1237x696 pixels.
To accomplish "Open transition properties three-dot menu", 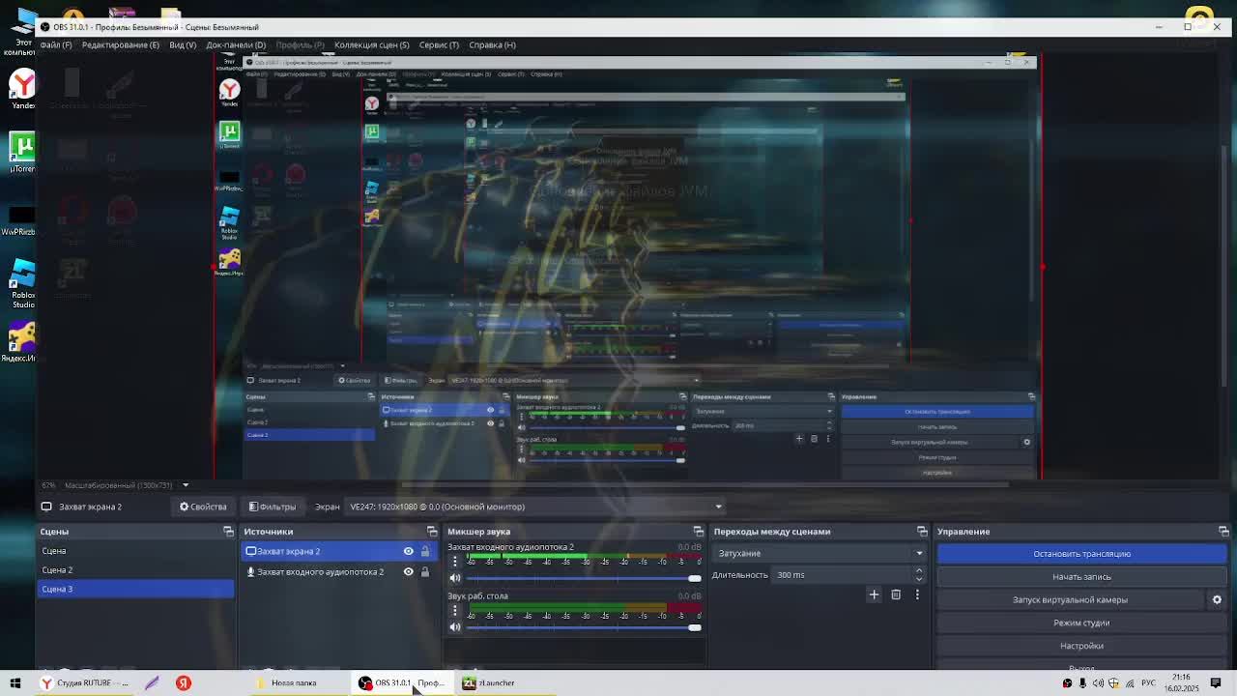I will tap(917, 594).
